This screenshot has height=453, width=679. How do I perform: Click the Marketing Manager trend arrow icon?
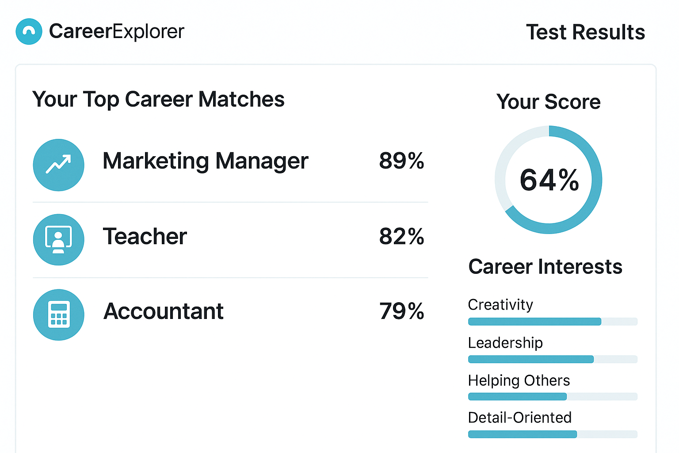[59, 165]
